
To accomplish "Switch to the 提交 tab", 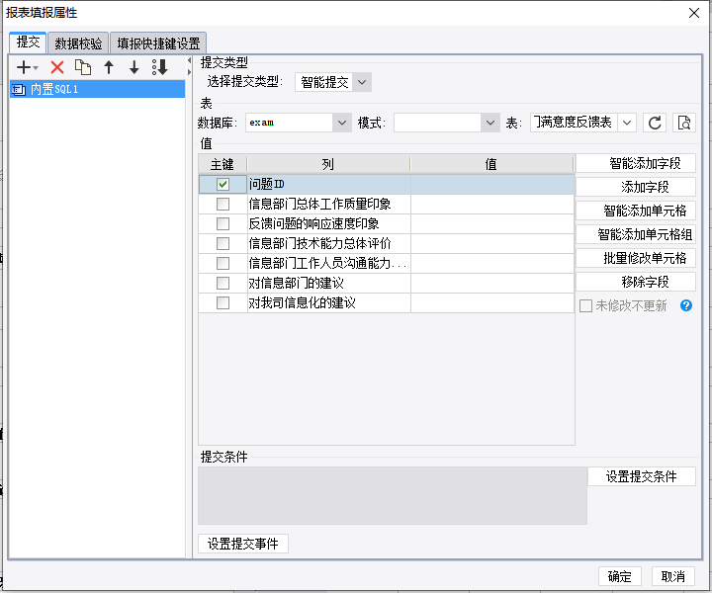I will tap(28, 42).
